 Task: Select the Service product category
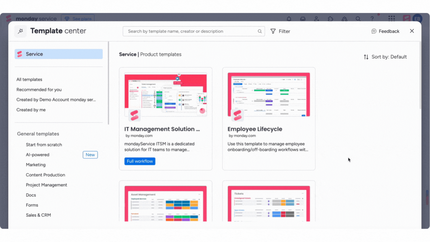pos(59,54)
